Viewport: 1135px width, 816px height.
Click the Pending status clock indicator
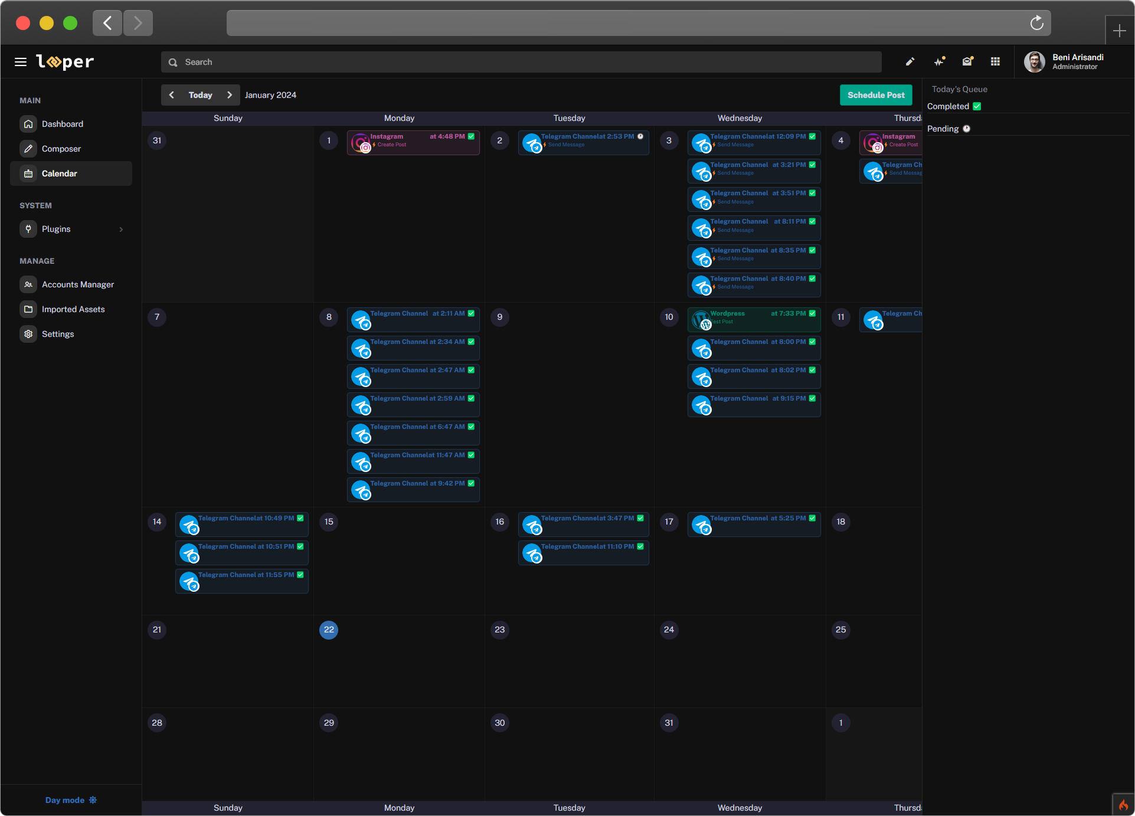pos(967,129)
